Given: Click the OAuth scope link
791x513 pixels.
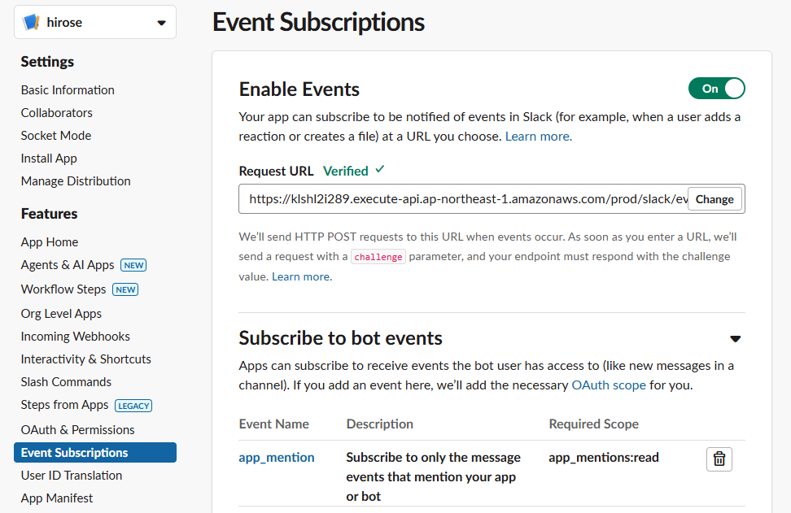Looking at the screenshot, I should pyautogui.click(x=609, y=385).
